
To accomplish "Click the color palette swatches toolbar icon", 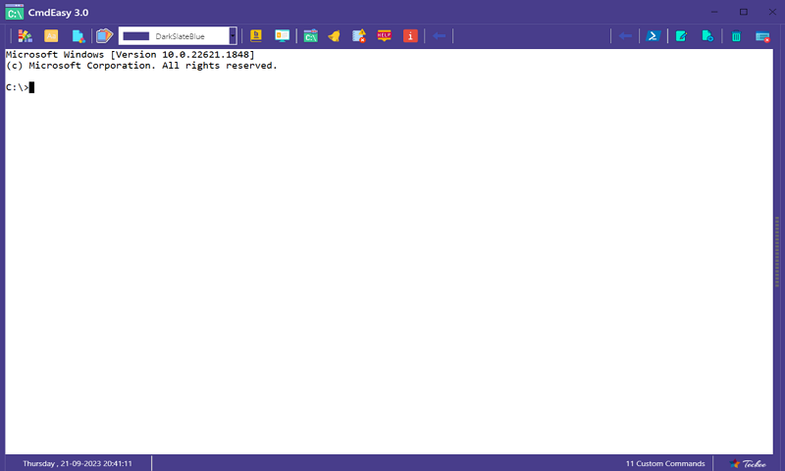I will [x=25, y=36].
